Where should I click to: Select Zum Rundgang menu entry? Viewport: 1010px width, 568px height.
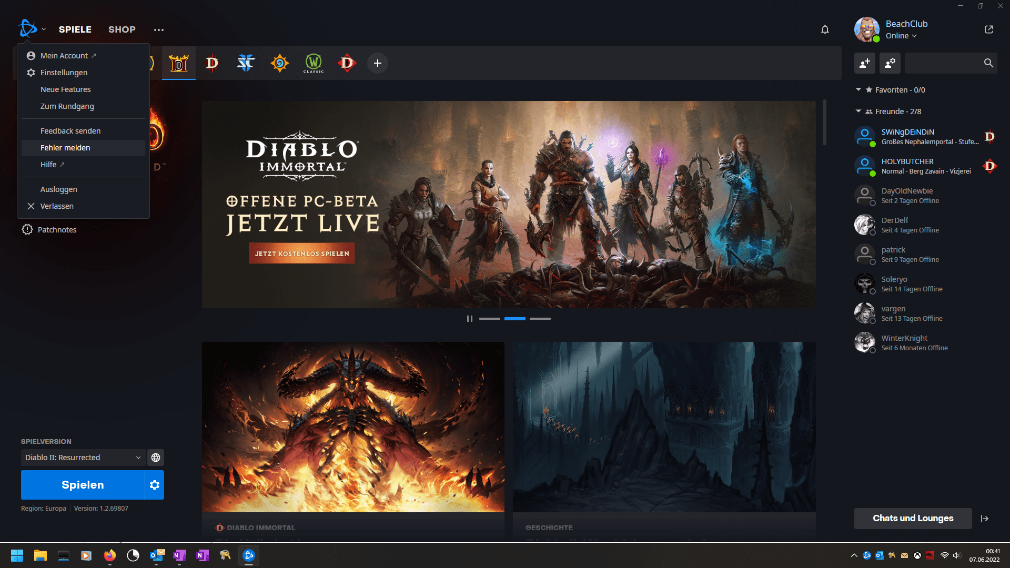point(83,106)
